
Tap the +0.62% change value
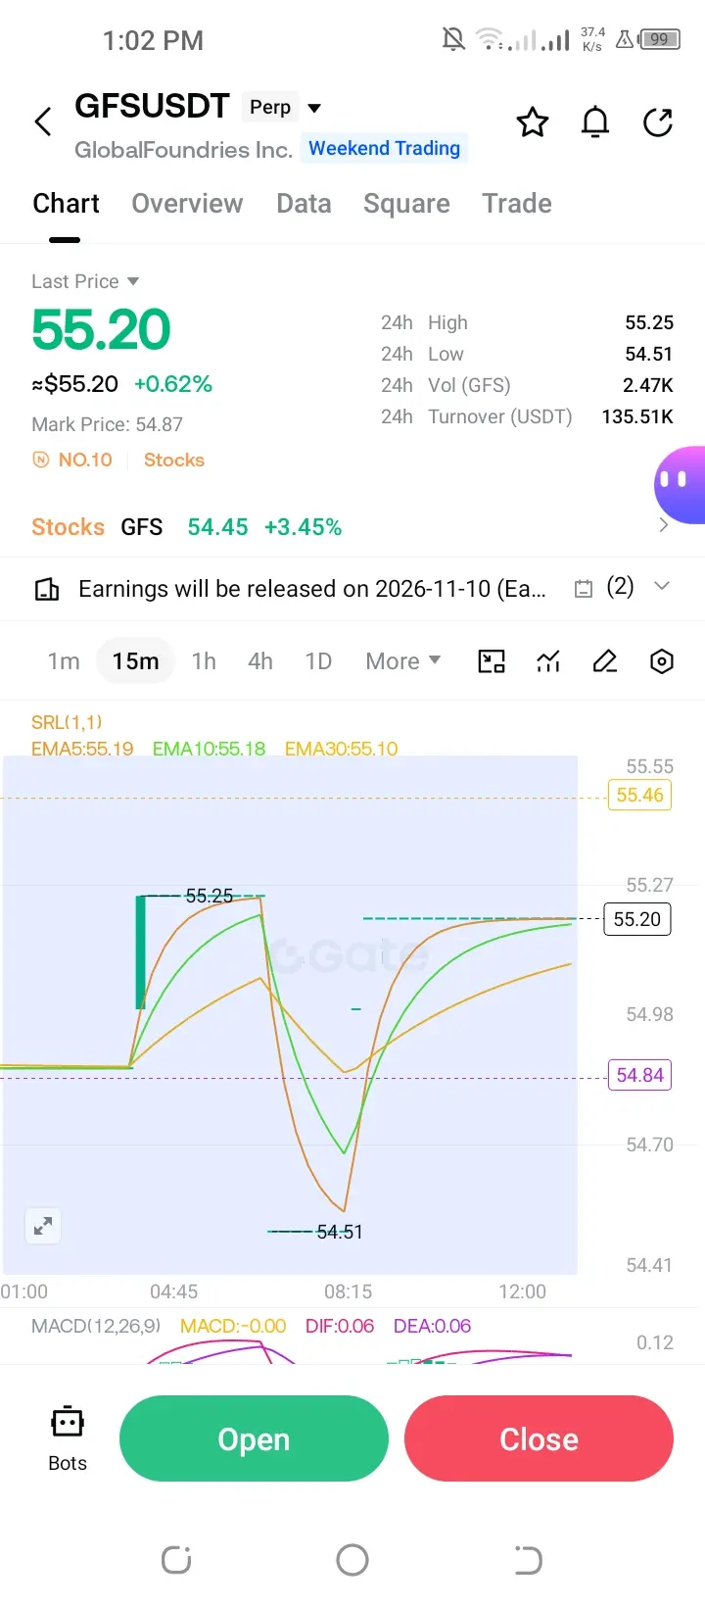pos(173,383)
